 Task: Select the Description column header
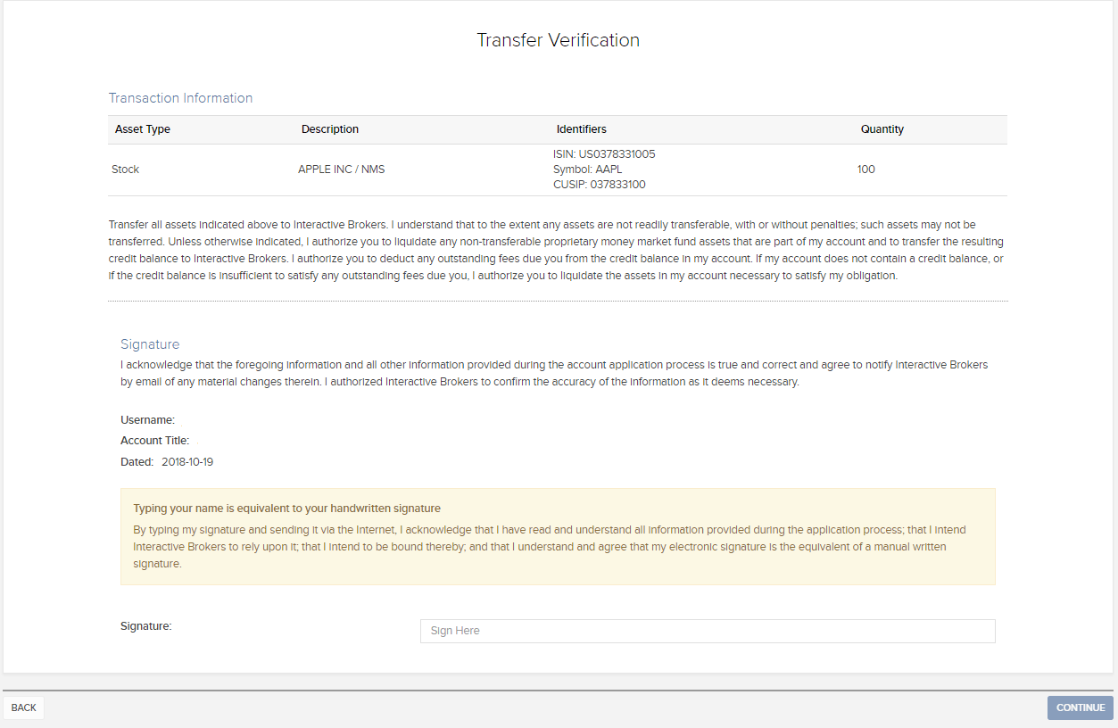[x=330, y=129]
